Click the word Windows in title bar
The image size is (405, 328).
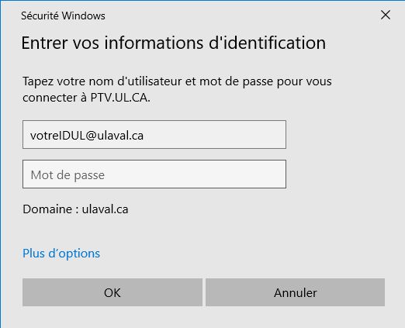click(84, 16)
